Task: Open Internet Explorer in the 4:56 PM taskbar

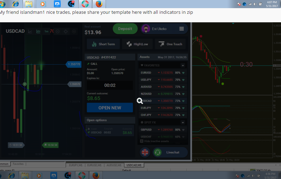Action: [x=12, y=175]
